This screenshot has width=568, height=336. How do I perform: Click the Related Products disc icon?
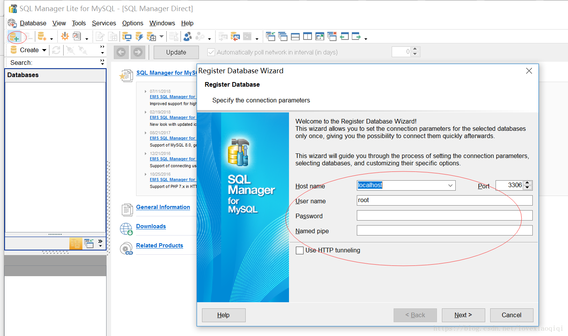coord(126,249)
